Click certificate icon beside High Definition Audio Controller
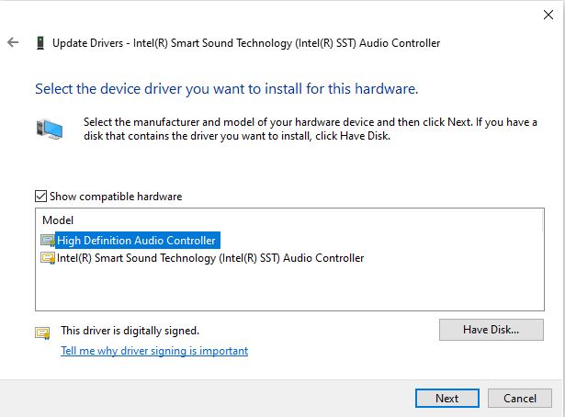Image resolution: width=565 pixels, height=417 pixels. pyautogui.click(x=48, y=241)
